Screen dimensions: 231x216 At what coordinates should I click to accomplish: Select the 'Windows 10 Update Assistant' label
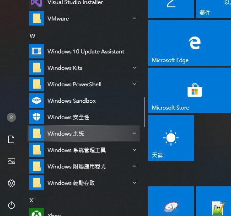pos(86,52)
